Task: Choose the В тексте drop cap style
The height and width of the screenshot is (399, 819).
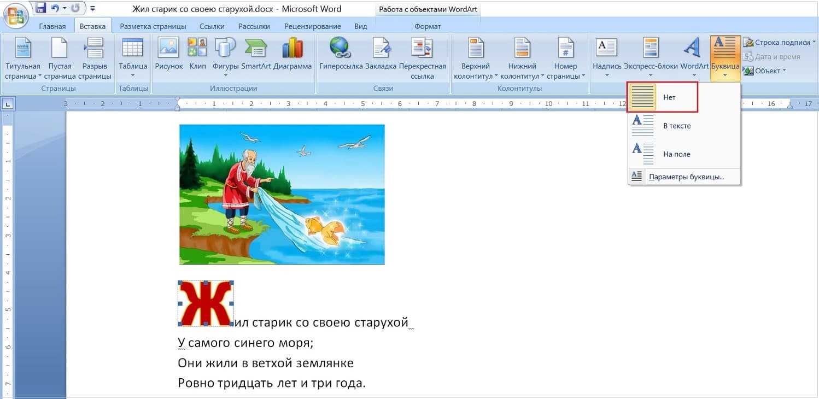Action: pyautogui.click(x=676, y=126)
